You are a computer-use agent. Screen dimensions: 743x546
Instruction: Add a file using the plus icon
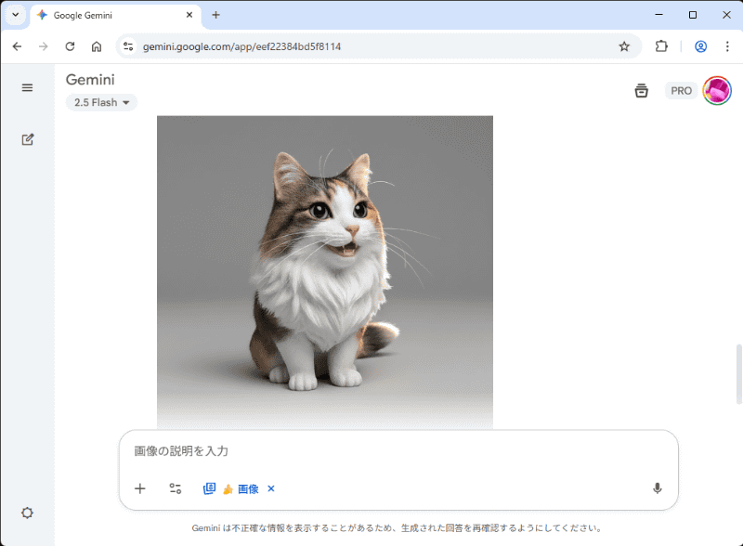[140, 488]
